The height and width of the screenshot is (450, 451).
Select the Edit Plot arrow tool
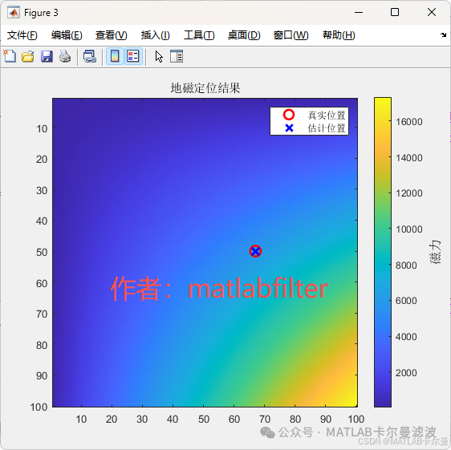click(159, 56)
